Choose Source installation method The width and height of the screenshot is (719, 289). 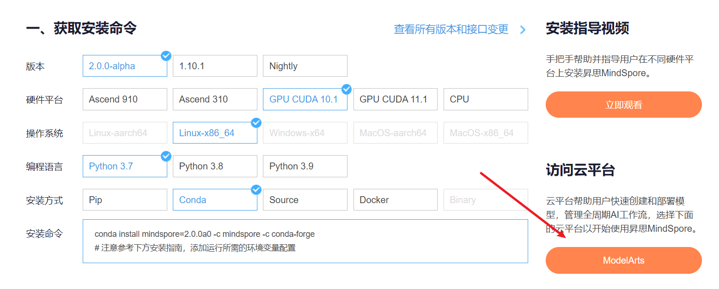pyautogui.click(x=305, y=200)
